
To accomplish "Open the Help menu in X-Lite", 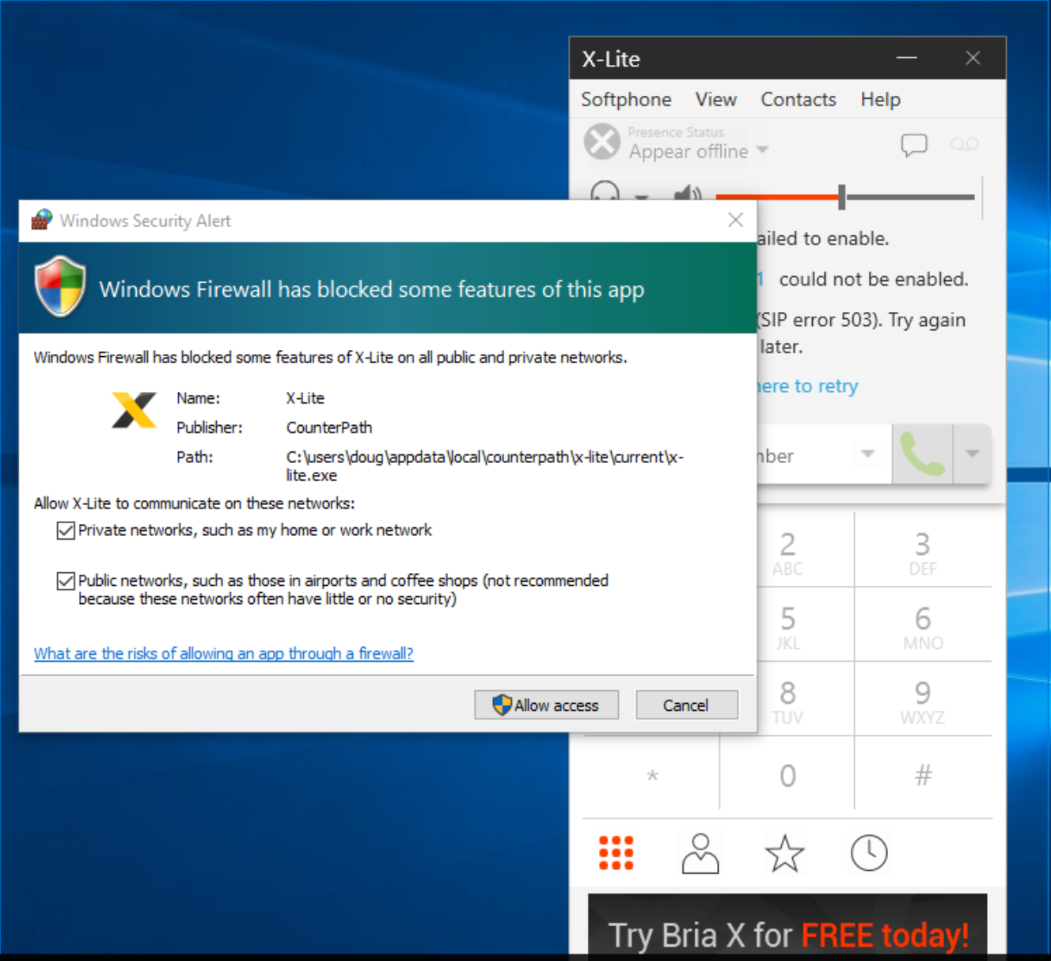I will point(880,99).
